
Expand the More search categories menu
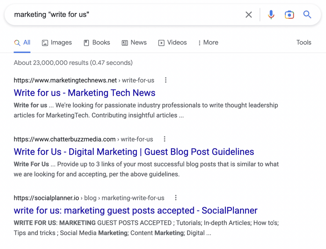pyautogui.click(x=208, y=43)
